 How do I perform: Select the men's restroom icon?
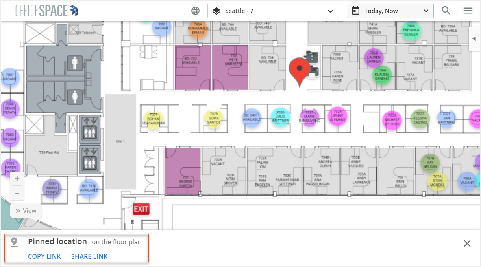[x=74, y=62]
